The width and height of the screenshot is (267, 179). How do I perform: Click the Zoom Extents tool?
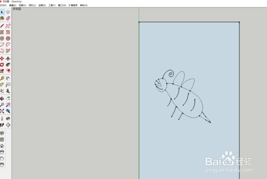[2, 111]
